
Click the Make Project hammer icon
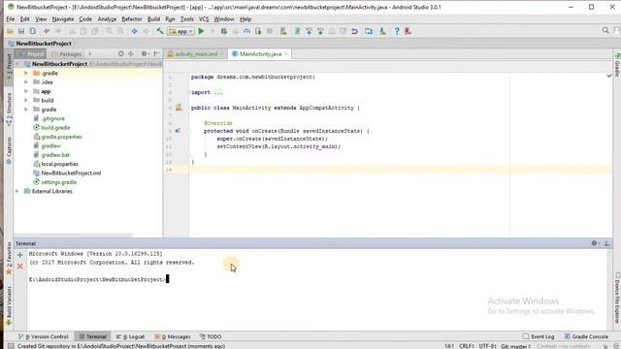point(159,31)
